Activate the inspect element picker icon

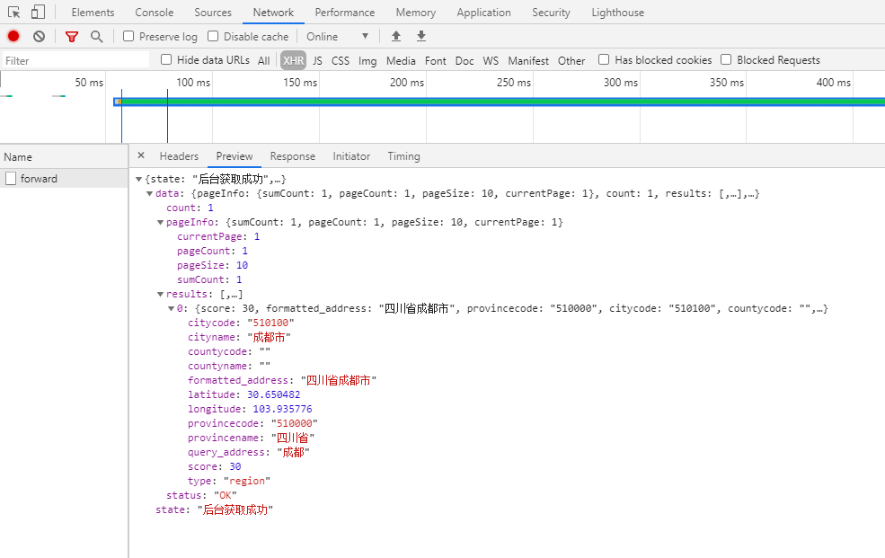[13, 12]
